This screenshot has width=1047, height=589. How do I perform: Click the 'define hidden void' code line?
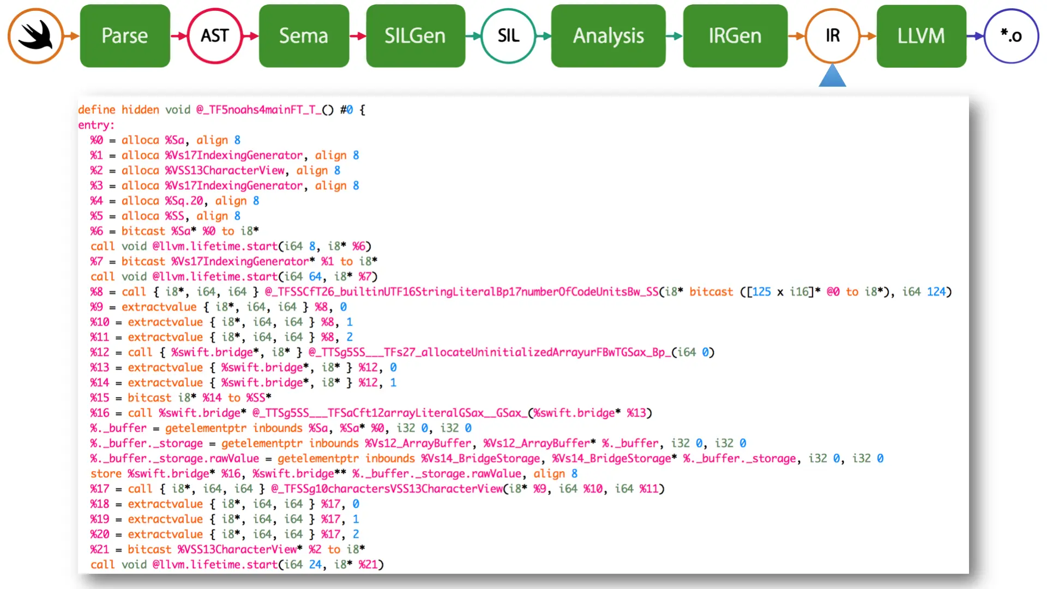[221, 110]
